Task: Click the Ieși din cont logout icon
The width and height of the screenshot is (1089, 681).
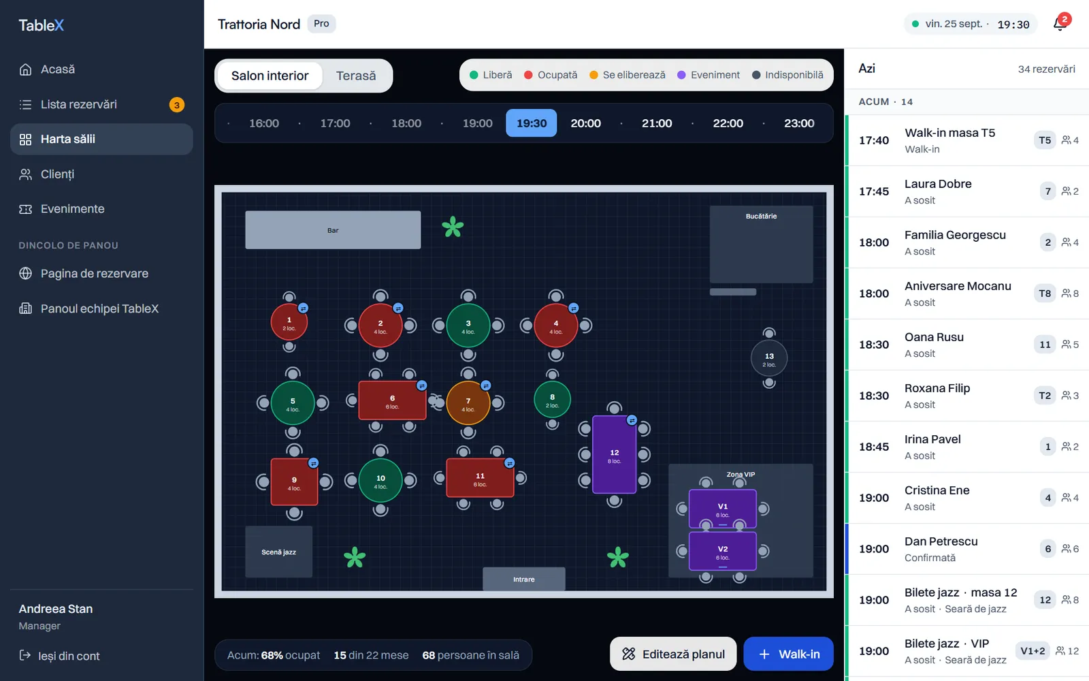Action: pyautogui.click(x=25, y=655)
